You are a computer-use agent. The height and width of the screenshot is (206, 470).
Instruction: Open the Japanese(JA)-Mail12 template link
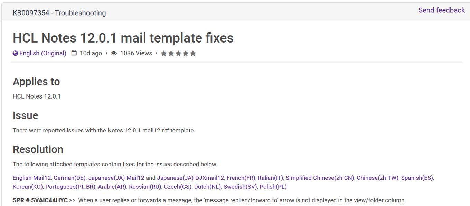(x=116, y=178)
